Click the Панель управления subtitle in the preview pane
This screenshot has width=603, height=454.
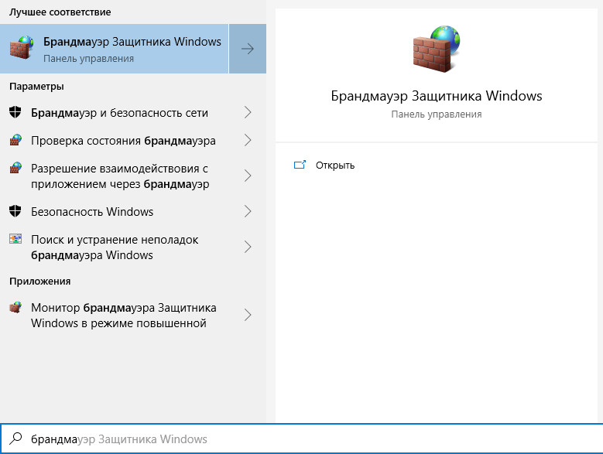pos(437,114)
